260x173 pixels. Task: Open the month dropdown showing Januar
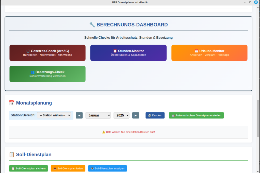pos(98,115)
